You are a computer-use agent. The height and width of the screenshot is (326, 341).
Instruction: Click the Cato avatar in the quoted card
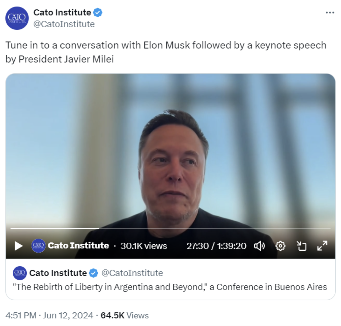click(20, 273)
